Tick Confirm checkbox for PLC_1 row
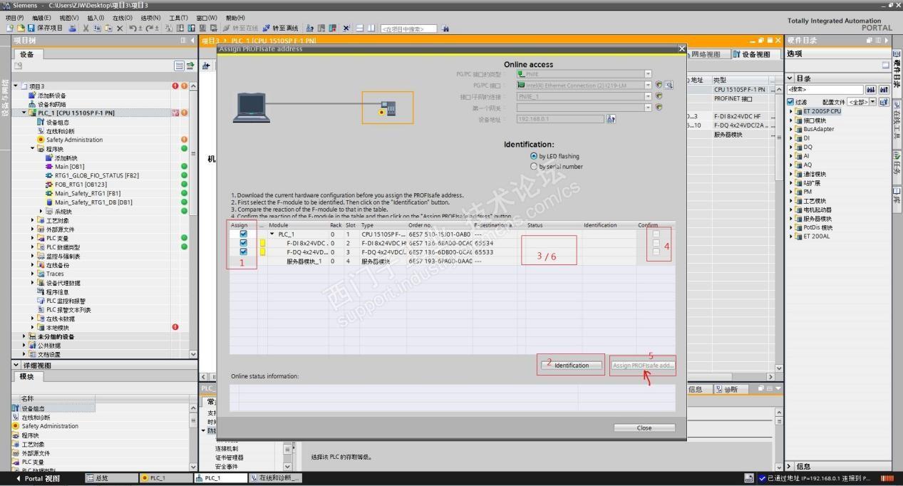Viewport: 903px width, 486px height. point(656,234)
